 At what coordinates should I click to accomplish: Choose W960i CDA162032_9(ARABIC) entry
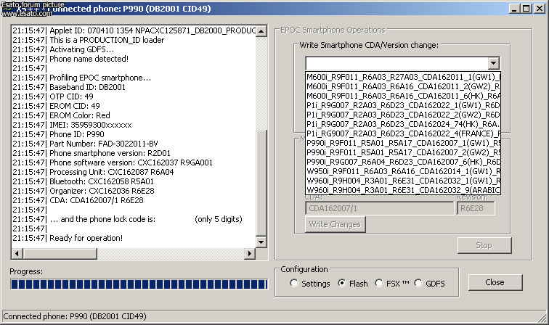[x=403, y=190]
